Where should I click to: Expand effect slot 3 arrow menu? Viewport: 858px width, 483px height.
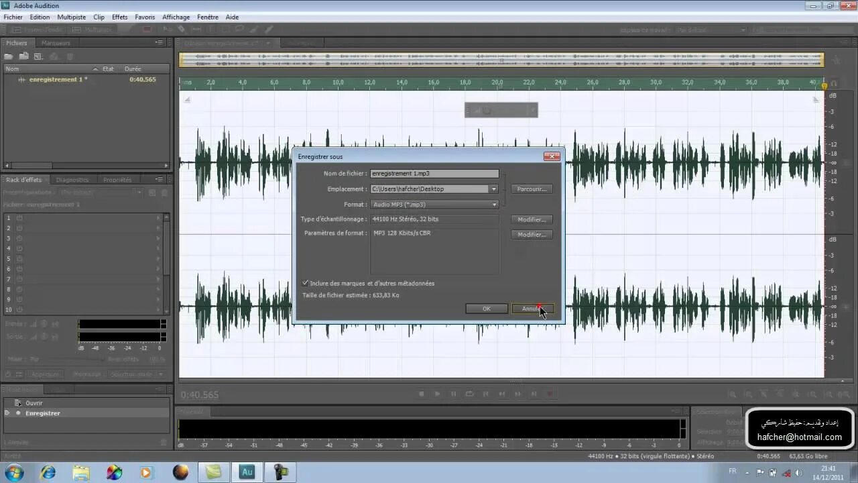tap(159, 238)
